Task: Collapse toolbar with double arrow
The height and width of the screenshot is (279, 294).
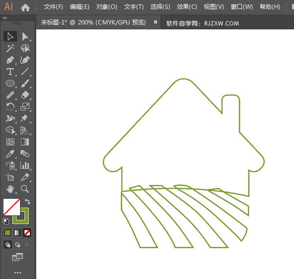Action: [x=5, y=18]
